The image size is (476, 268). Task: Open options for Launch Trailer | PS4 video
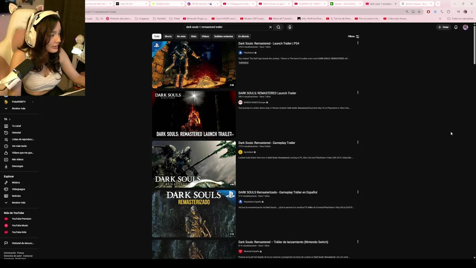pyautogui.click(x=358, y=43)
